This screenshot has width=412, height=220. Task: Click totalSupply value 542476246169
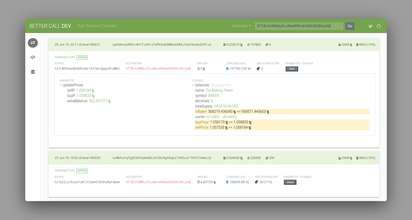226,106
